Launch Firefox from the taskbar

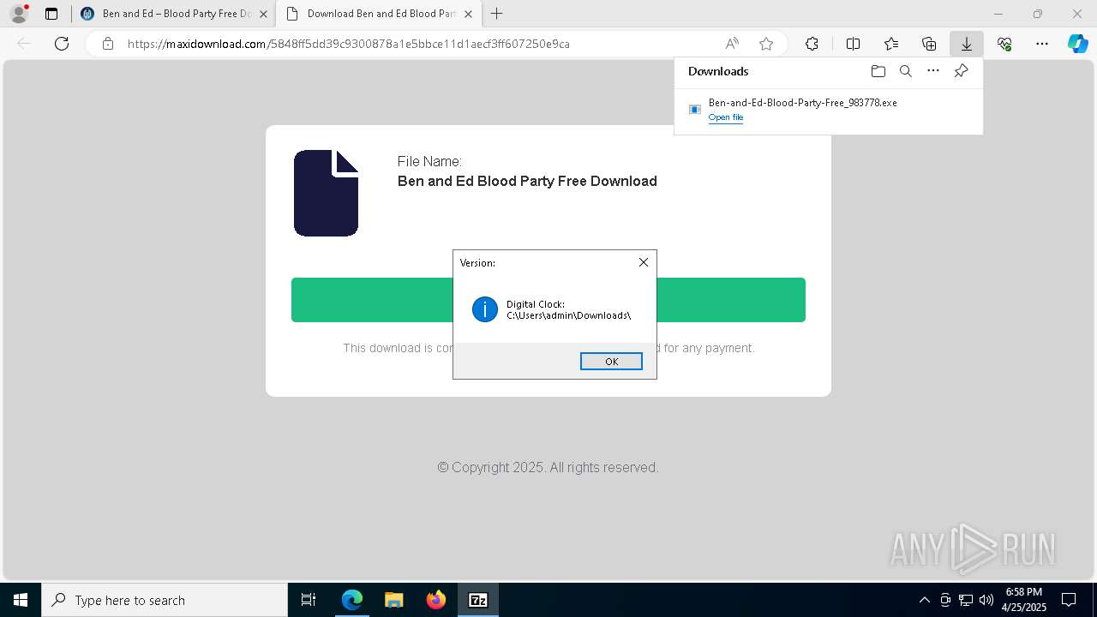coord(435,600)
